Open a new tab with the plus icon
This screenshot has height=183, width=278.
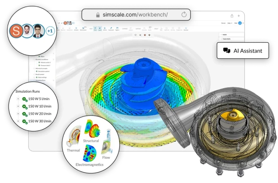tap(239, 16)
